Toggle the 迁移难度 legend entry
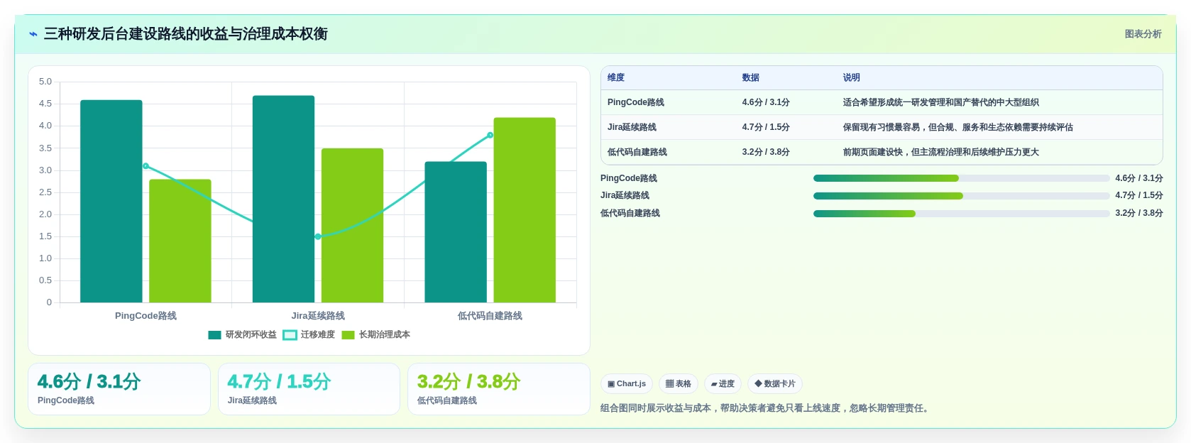This screenshot has width=1191, height=443. 309,334
